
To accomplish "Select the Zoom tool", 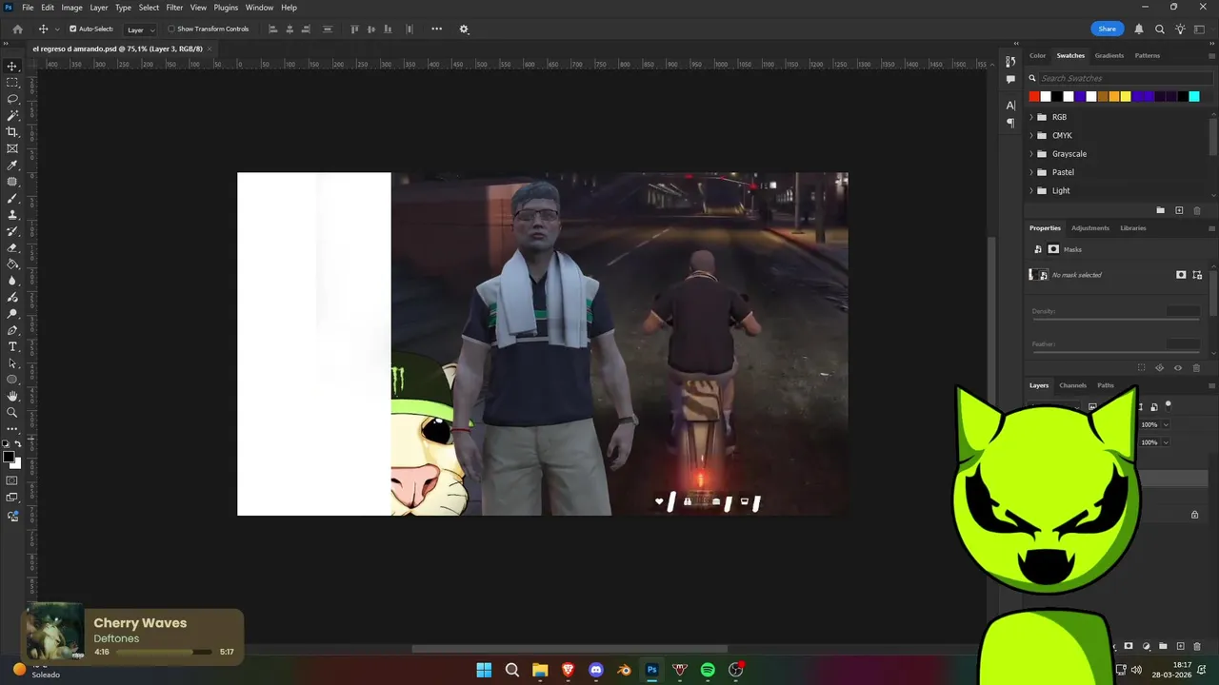I will (x=12, y=412).
